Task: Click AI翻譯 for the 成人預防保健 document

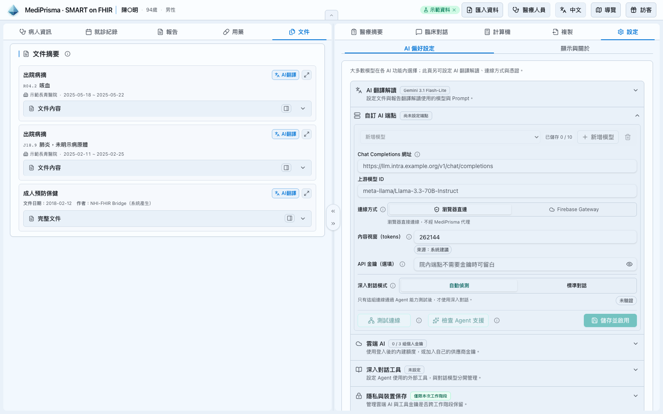Action: 286,193
